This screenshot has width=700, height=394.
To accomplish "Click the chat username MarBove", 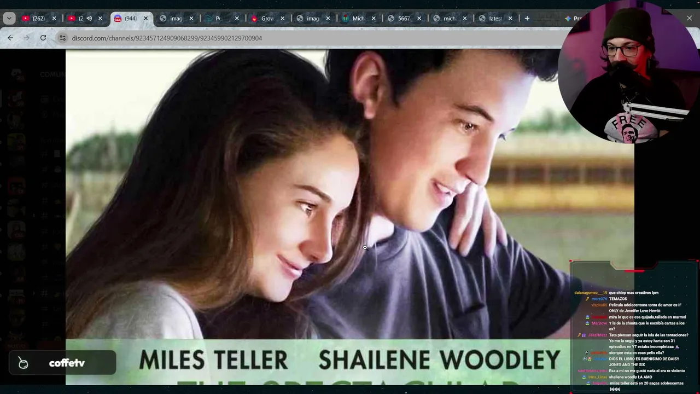I will [x=599, y=323].
